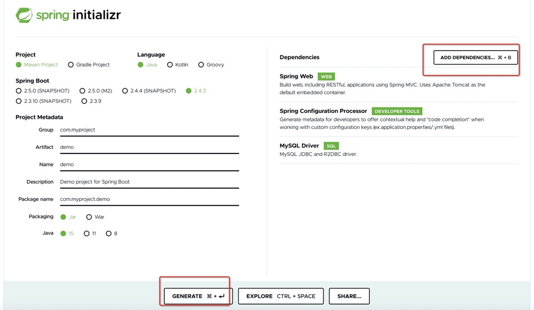
Task: Pick Jar packaging option
Action: point(63,217)
